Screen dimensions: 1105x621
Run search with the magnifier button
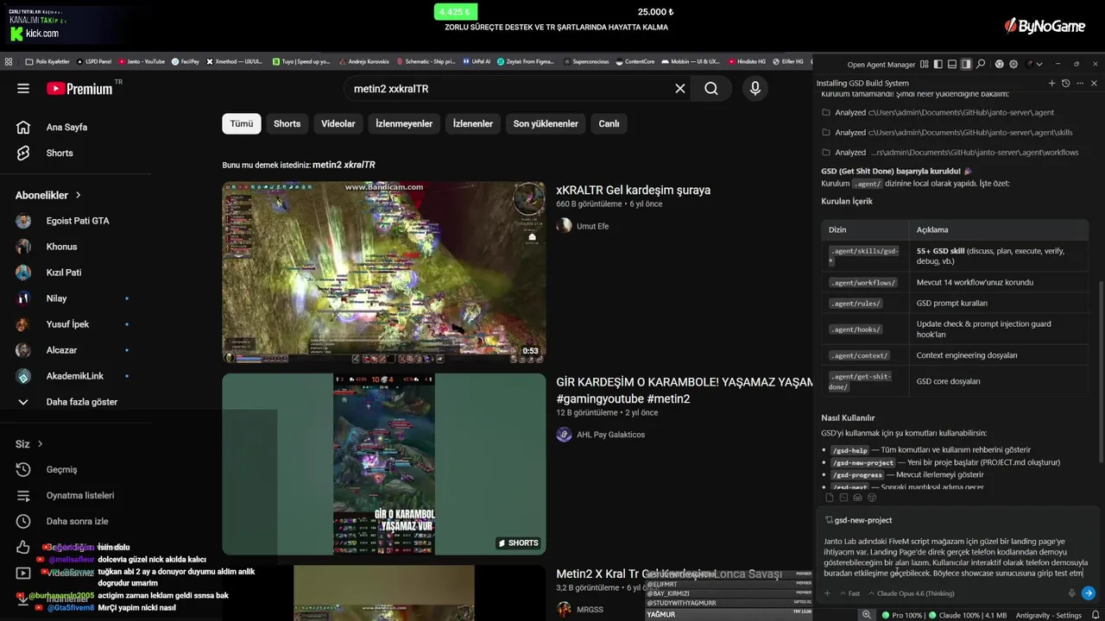tap(710, 89)
